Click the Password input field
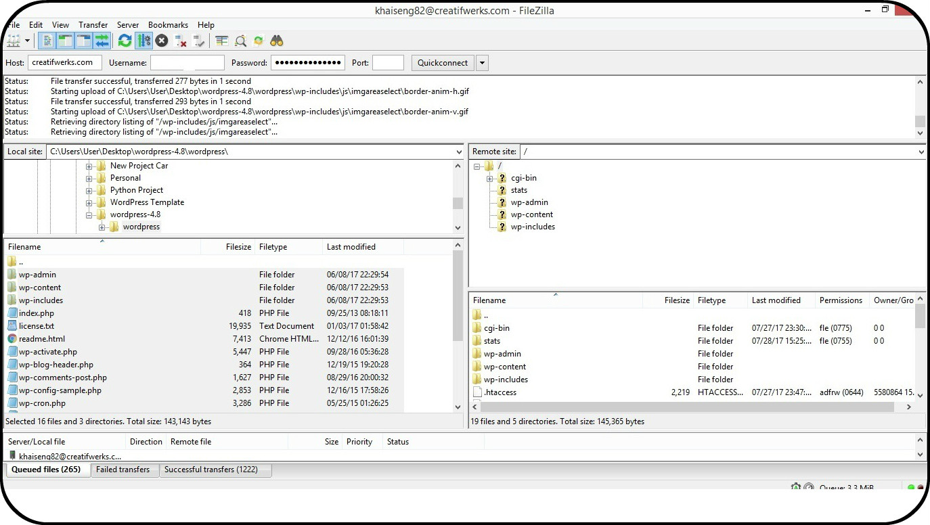This screenshot has width=930, height=525. pyautogui.click(x=308, y=62)
